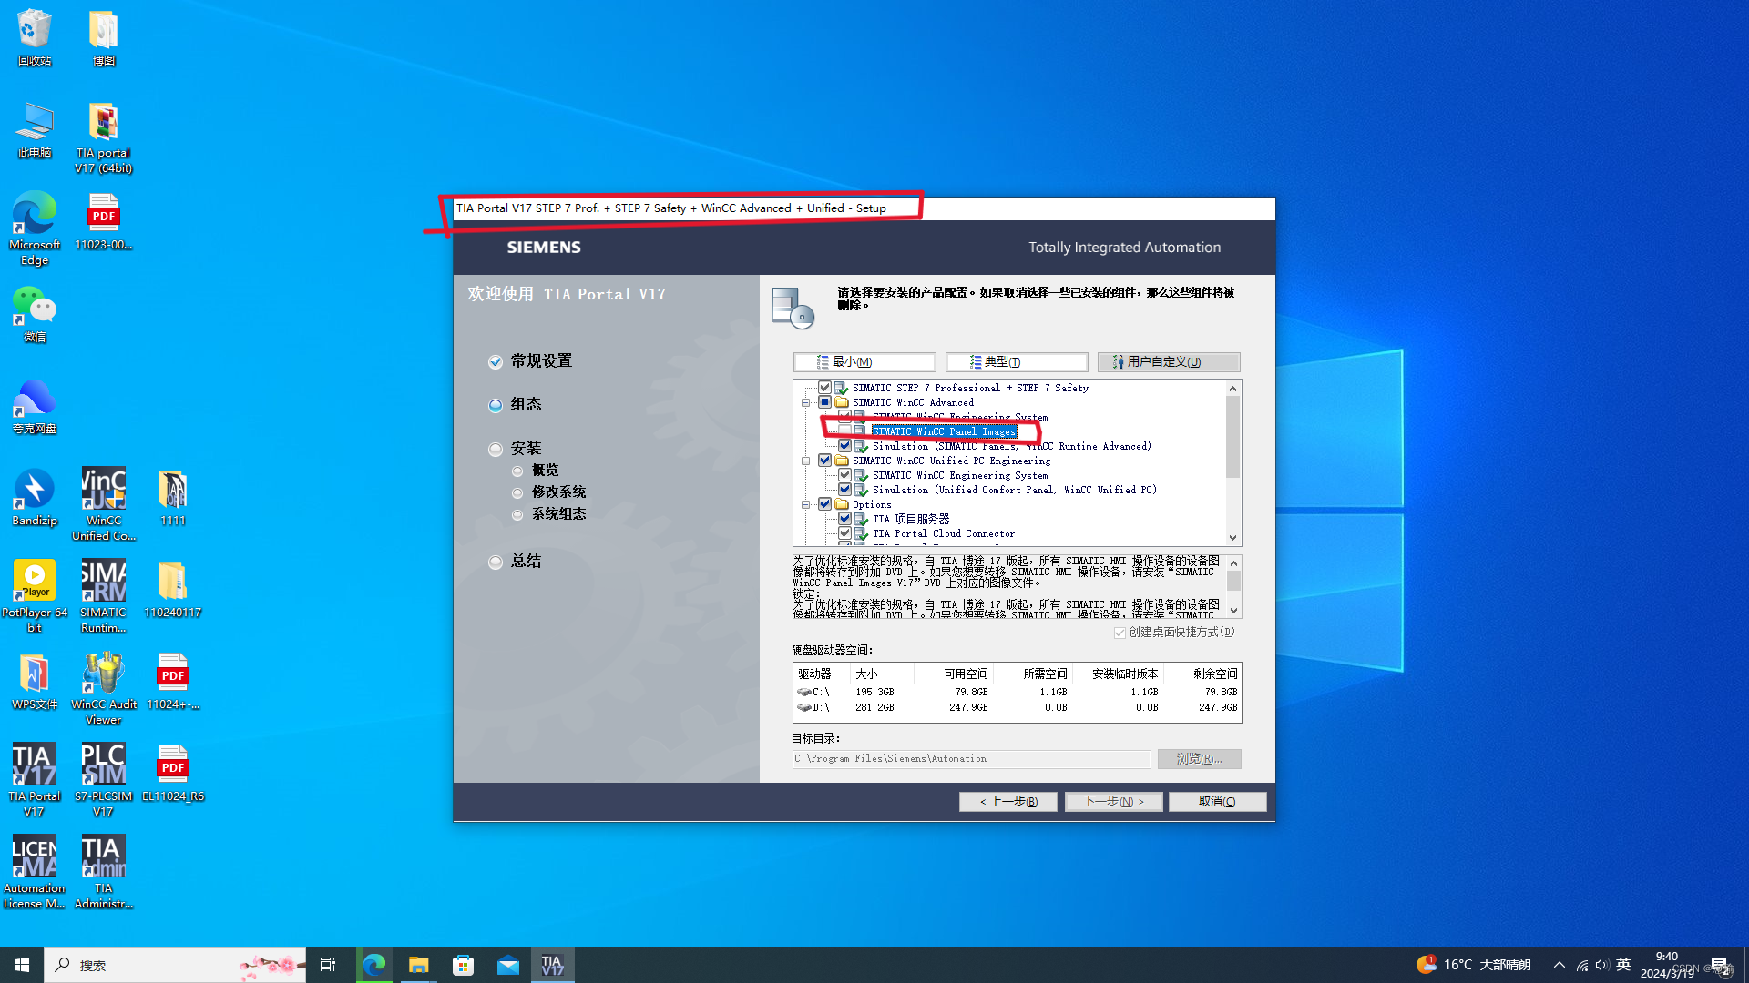Screen dimensions: 1749x983
Task: Uncheck TIA 项目服务器 checkbox
Action: (845, 519)
